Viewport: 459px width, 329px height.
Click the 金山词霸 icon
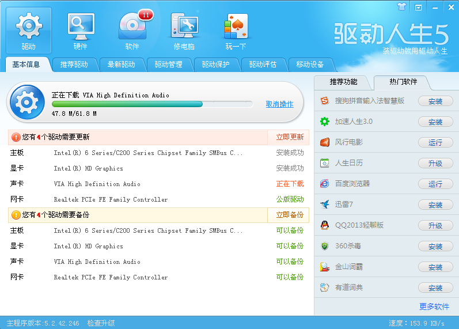(x=325, y=267)
